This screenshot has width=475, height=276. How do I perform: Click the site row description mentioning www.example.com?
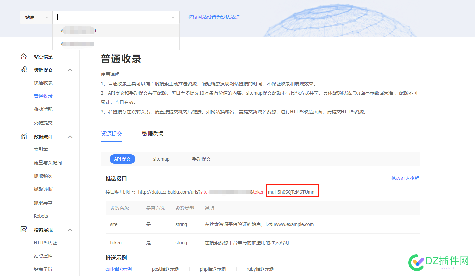pos(259,224)
